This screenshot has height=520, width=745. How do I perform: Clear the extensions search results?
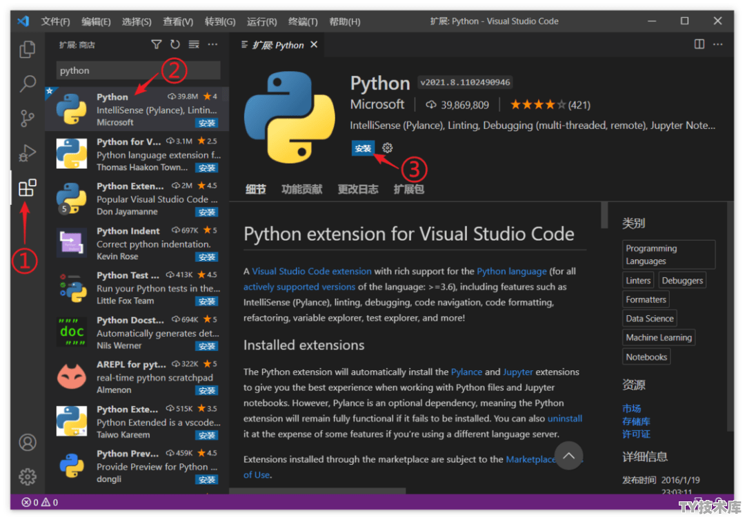click(194, 45)
